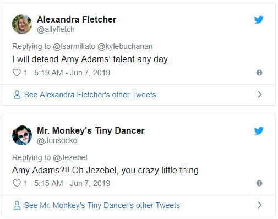See Mr. Monkey's Tiny Dancer's other Tweets

102,205
